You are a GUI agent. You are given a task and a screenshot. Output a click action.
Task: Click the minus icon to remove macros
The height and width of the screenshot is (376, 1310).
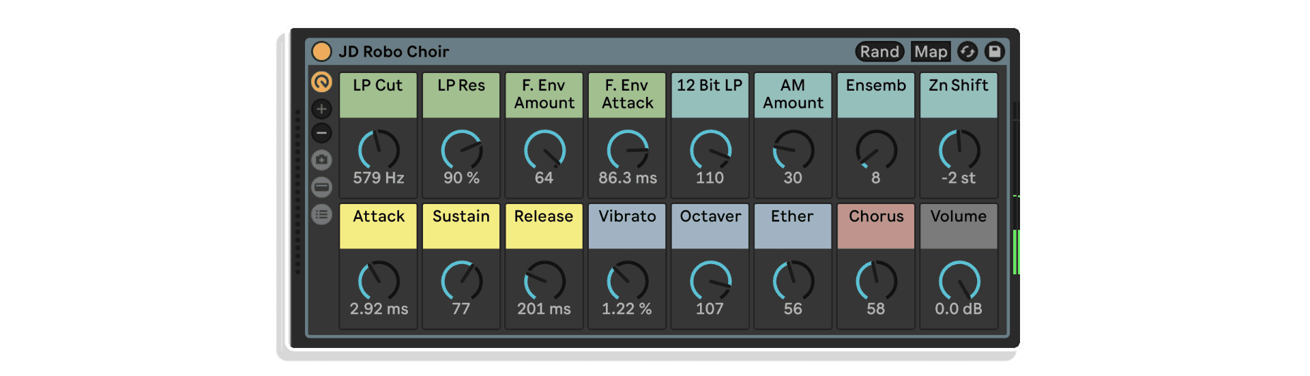pos(321,133)
